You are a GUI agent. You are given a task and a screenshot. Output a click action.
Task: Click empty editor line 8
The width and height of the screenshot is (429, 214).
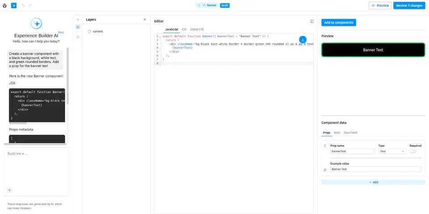[237, 63]
